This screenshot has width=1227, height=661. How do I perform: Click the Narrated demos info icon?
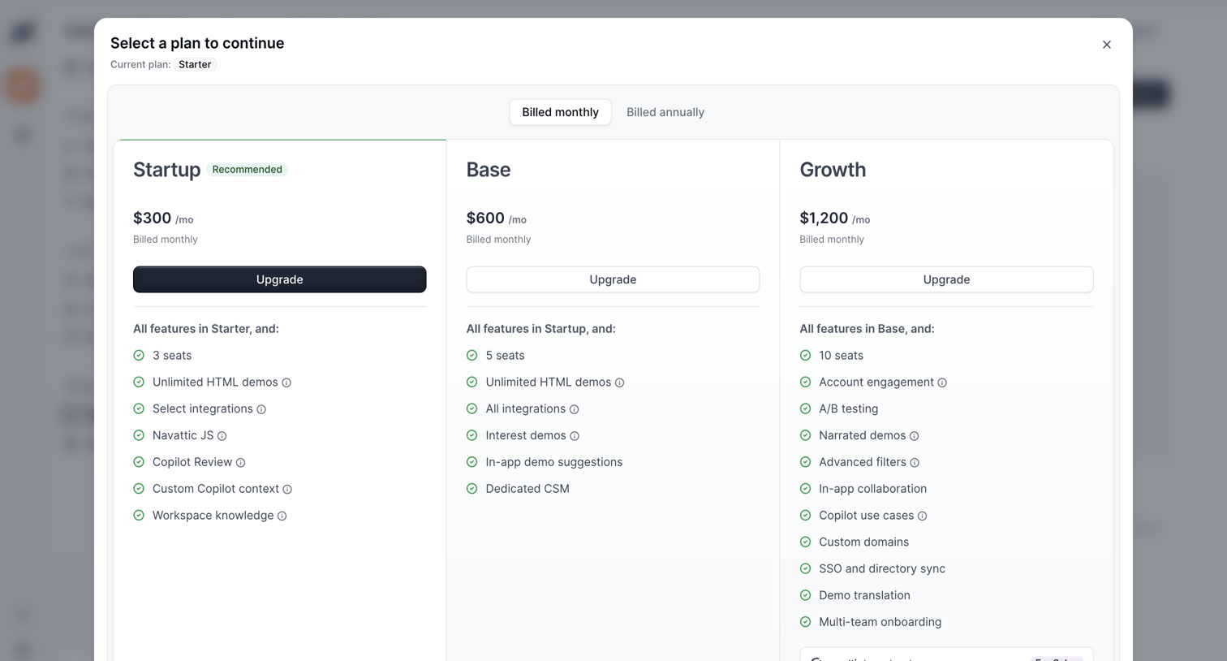pyautogui.click(x=914, y=436)
